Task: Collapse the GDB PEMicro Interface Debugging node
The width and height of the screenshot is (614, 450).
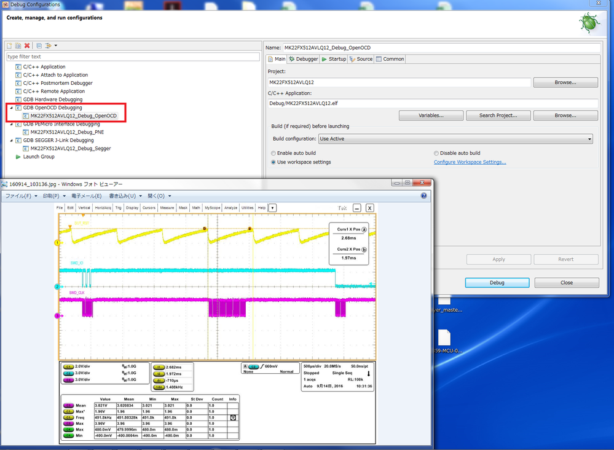Action: (11, 124)
